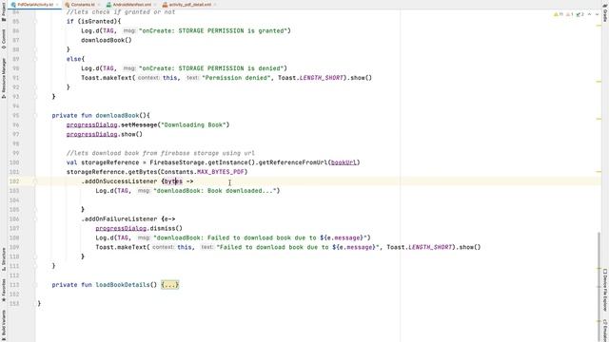
Task: Open the Favorites tool window
Action: (x=4, y=291)
